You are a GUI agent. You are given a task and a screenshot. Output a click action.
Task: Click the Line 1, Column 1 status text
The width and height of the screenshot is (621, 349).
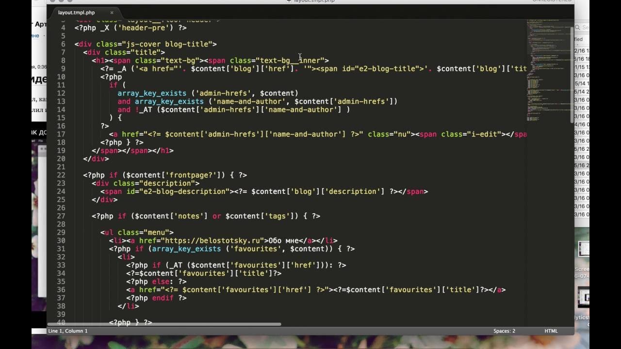pyautogui.click(x=68, y=331)
